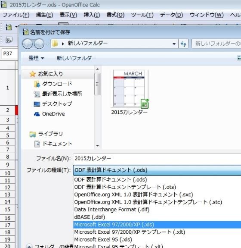Select デスクトップ in favorites
This screenshot has height=248, width=241.
pos(57,104)
